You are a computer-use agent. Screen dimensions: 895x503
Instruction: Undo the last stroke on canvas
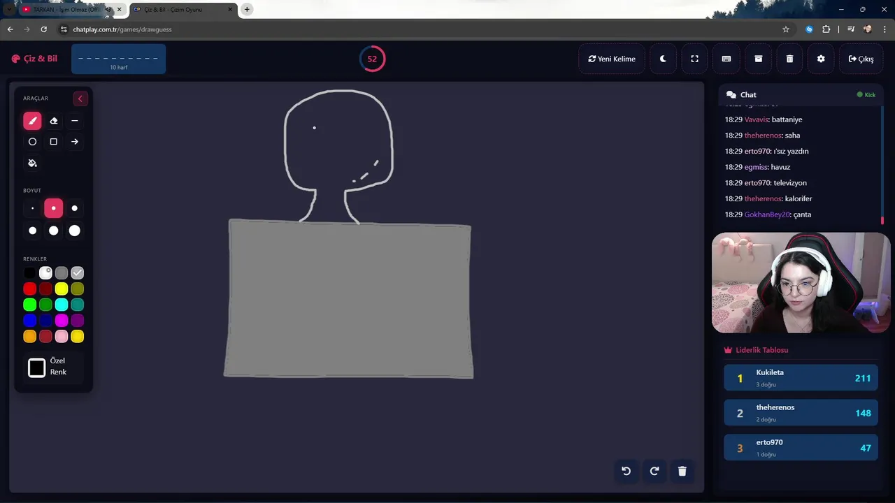[x=626, y=471]
